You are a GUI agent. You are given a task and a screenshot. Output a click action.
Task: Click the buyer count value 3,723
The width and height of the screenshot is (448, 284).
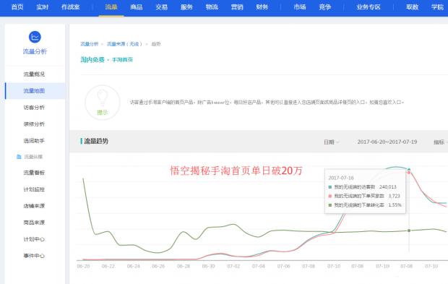(395, 196)
